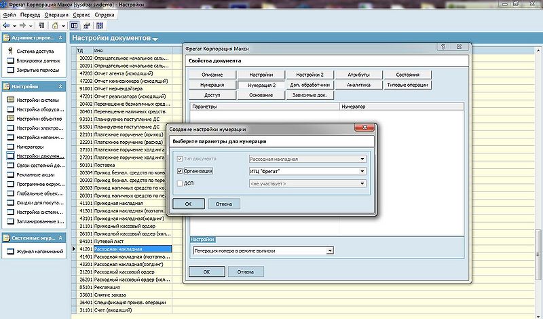Click the chart toolbar icon beside the layout icon

coord(87,26)
